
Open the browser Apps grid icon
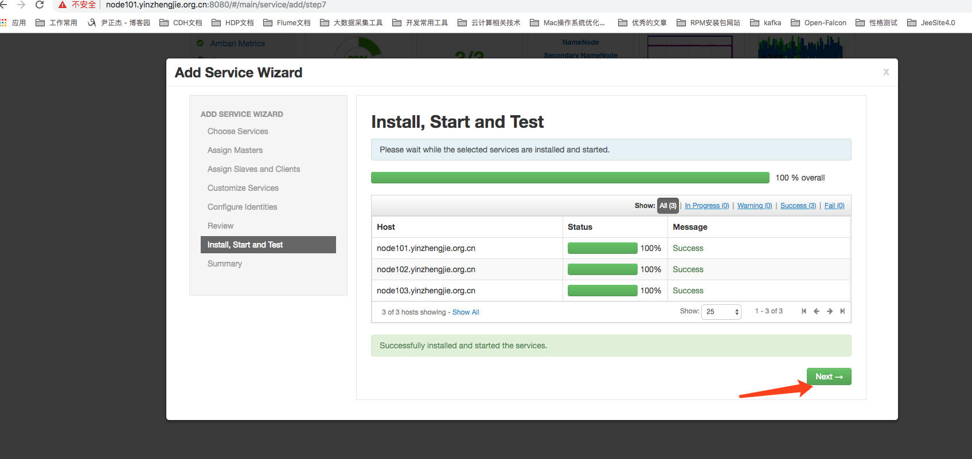pos(3,23)
